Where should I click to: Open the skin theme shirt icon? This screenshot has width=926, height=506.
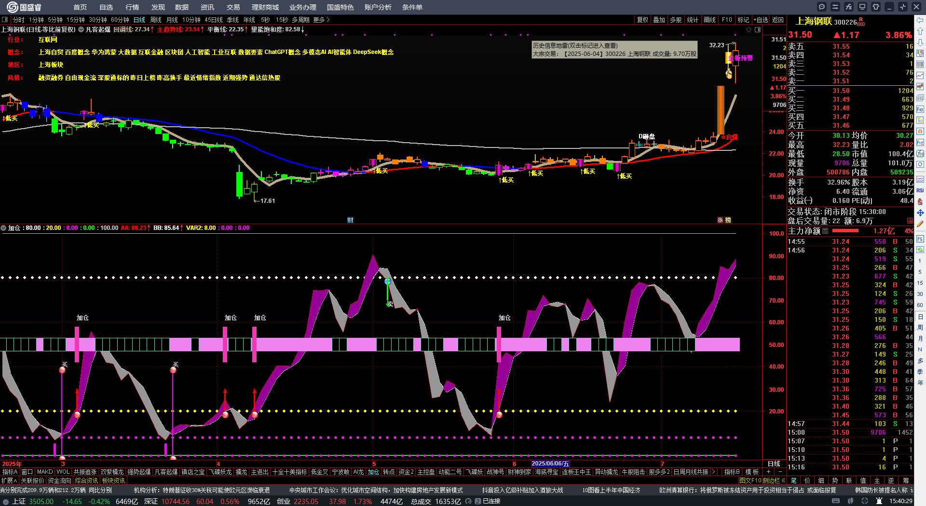[x=876, y=7]
